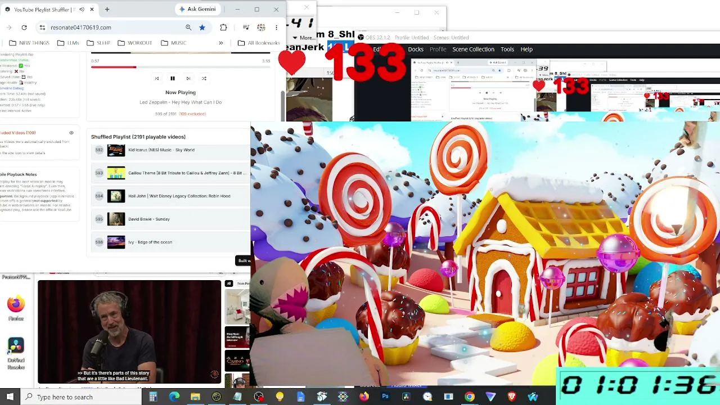The height and width of the screenshot is (405, 720).
Task: Open the Docks menu in OBS
Action: [x=416, y=49]
